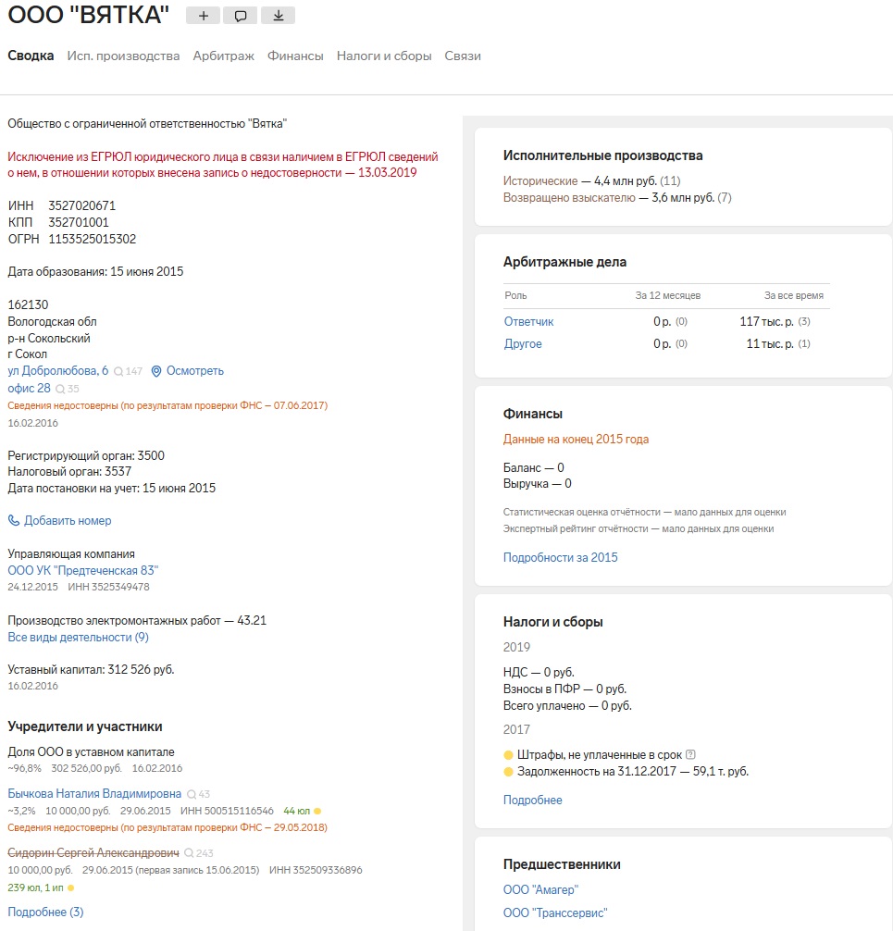Click question mark icon near unpaid fines
Screen dimensions: 893x931
691,754
